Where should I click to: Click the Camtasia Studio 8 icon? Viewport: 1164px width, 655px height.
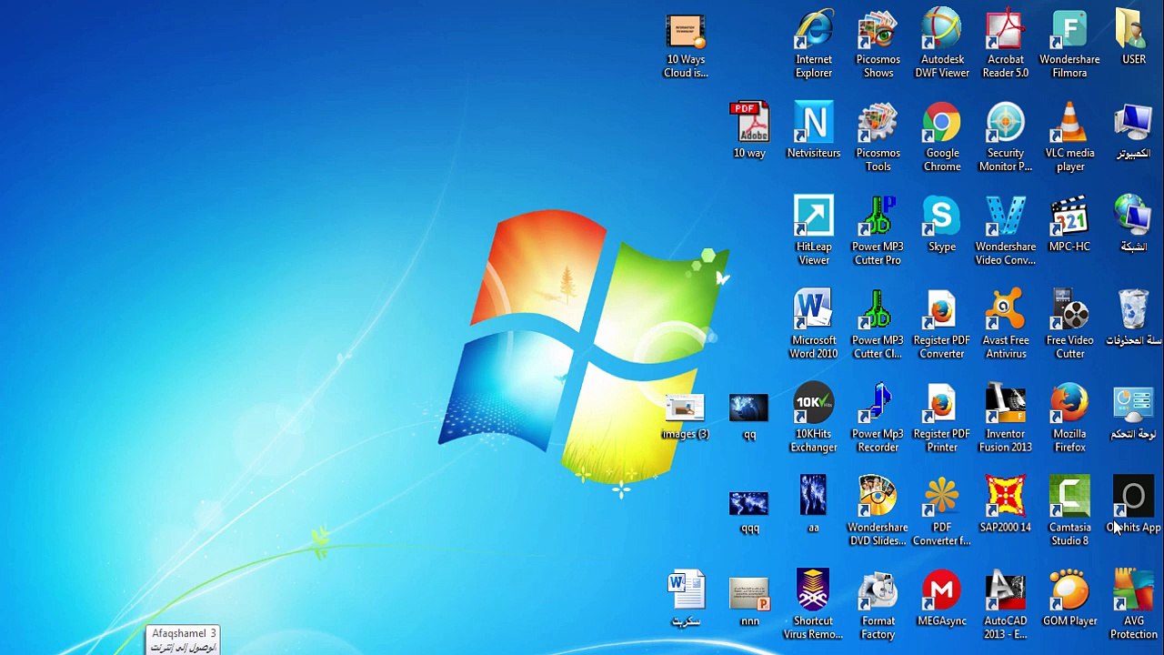click(1070, 511)
